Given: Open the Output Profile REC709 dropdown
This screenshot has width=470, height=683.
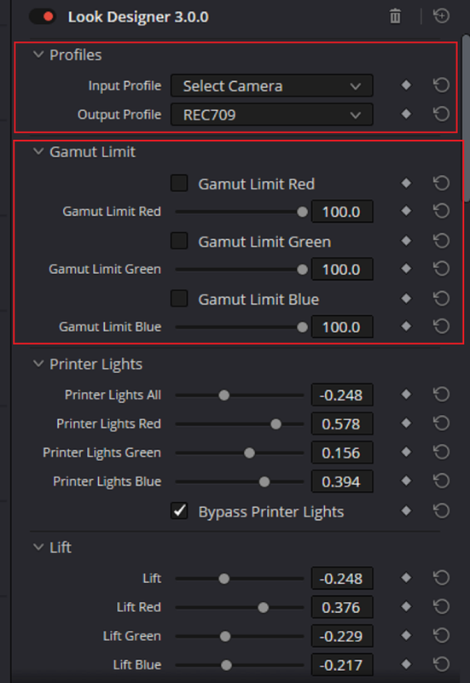Looking at the screenshot, I should coord(271,114).
